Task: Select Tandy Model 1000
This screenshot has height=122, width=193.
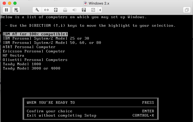Action: click(x=22, y=64)
